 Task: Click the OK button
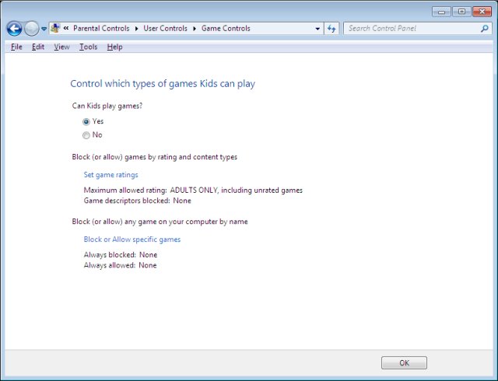404,362
